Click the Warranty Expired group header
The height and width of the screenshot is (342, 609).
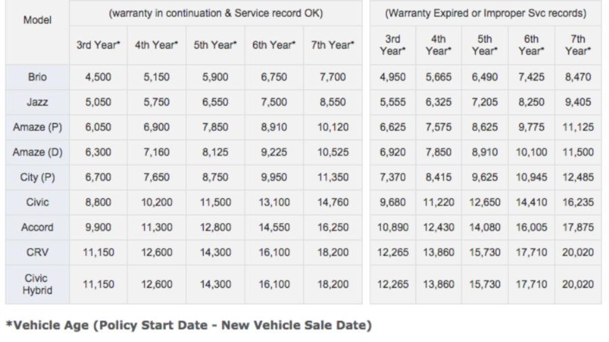[x=486, y=14]
